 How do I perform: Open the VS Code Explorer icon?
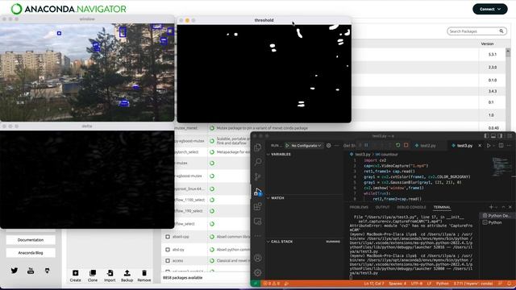tap(258, 147)
